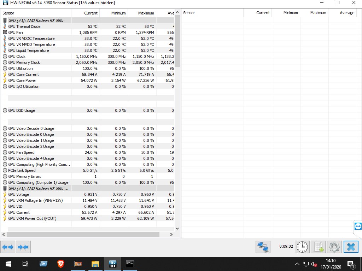This screenshot has width=362, height=271.
Task: Select the GPU VR VDDC Temperature row
Action: [88, 38]
